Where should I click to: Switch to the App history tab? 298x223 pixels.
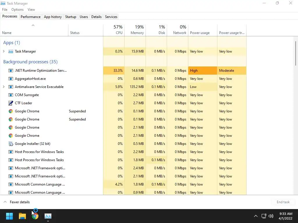pyautogui.click(x=53, y=17)
